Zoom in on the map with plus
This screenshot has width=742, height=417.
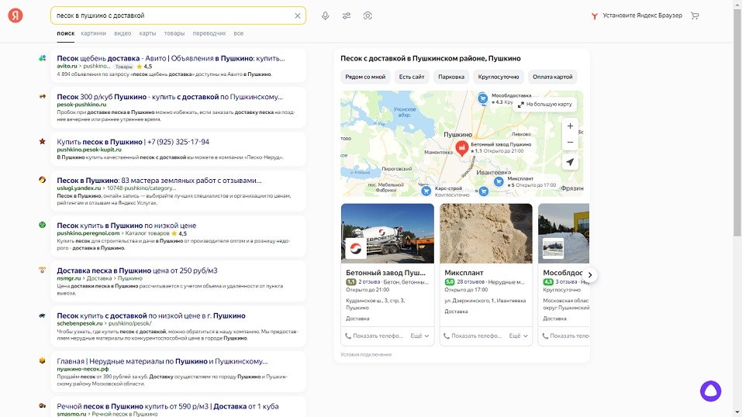pos(570,126)
